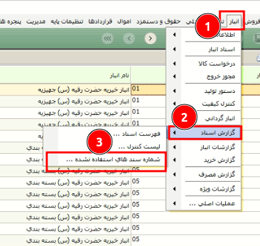The height and width of the screenshot is (246, 260).
Task: Open the انبار menu in the menu bar
Action: tap(234, 21)
